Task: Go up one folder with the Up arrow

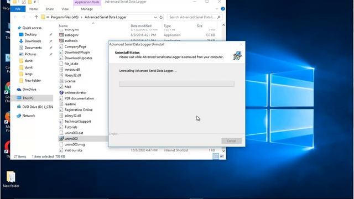Action: [x=36, y=17]
